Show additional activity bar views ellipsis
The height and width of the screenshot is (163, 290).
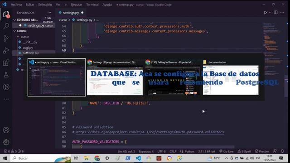(6, 99)
